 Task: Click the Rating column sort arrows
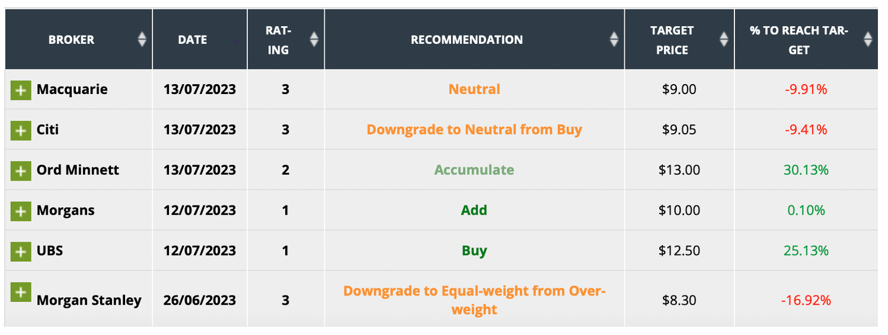point(314,40)
